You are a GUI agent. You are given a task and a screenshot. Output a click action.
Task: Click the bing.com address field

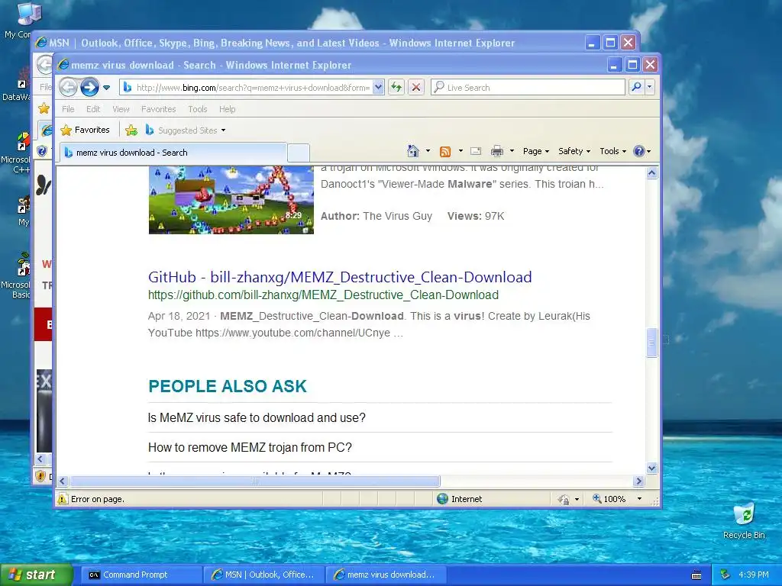coord(253,88)
